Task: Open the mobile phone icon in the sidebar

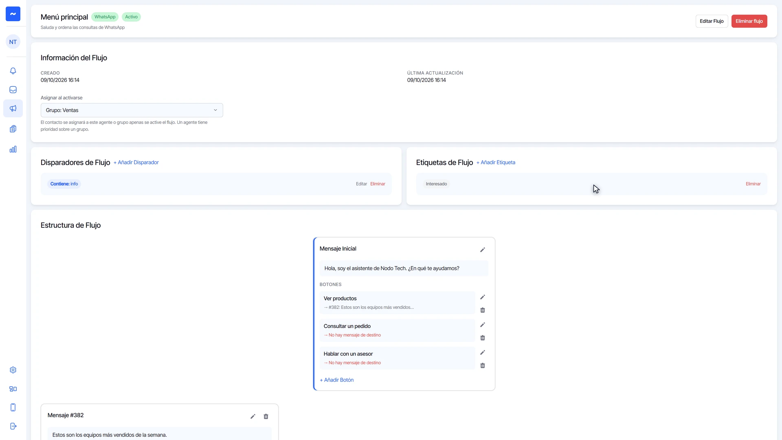Action: (13, 407)
